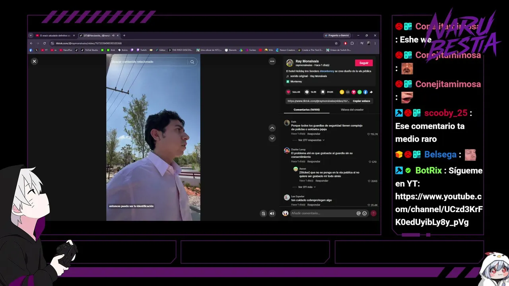Like Daster Leroy's comment heart
509x286 pixels.
[370, 162]
